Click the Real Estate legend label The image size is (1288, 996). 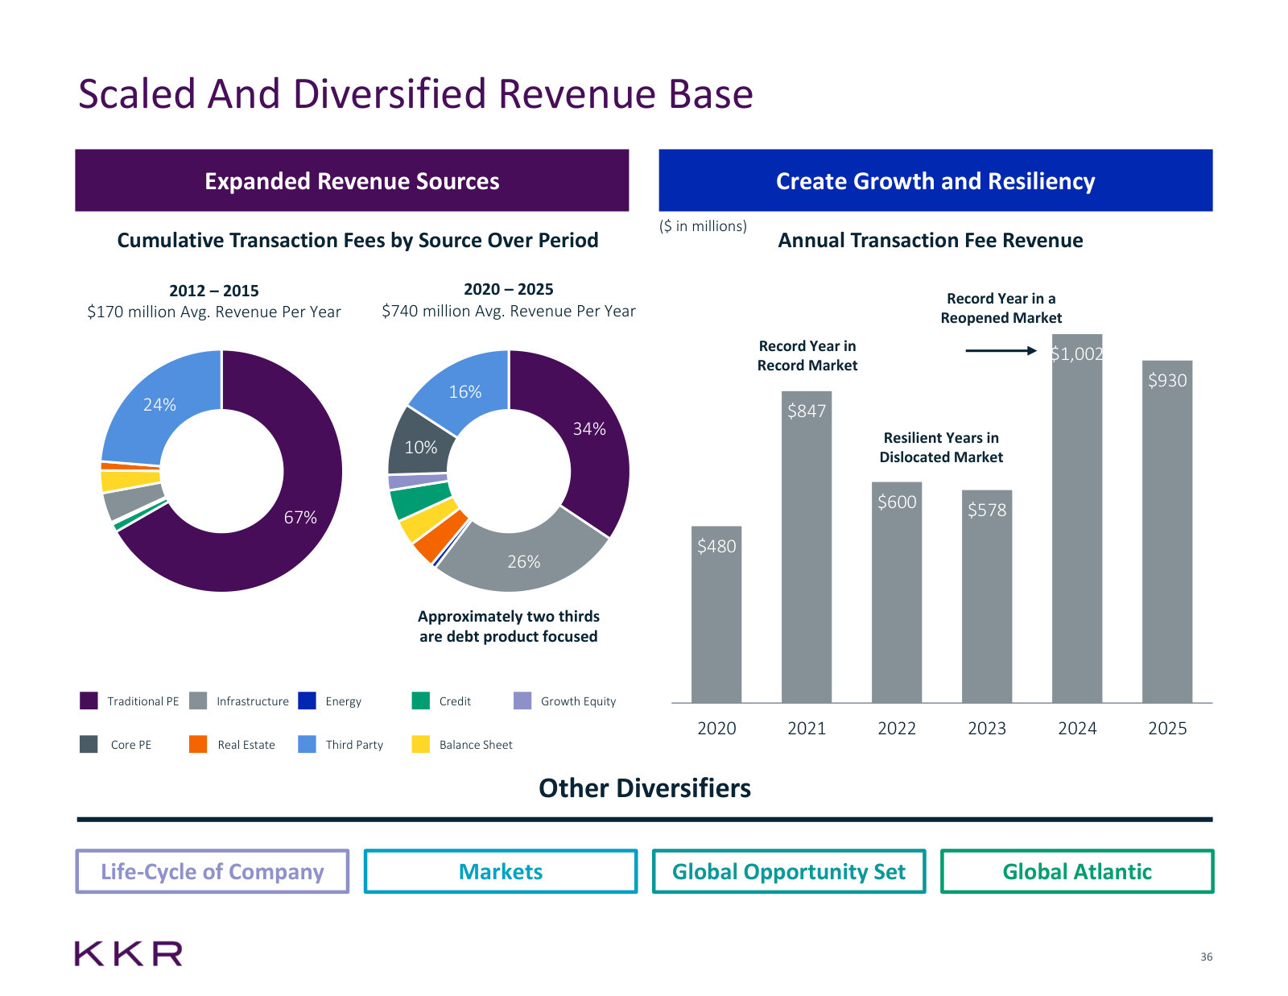tap(246, 745)
